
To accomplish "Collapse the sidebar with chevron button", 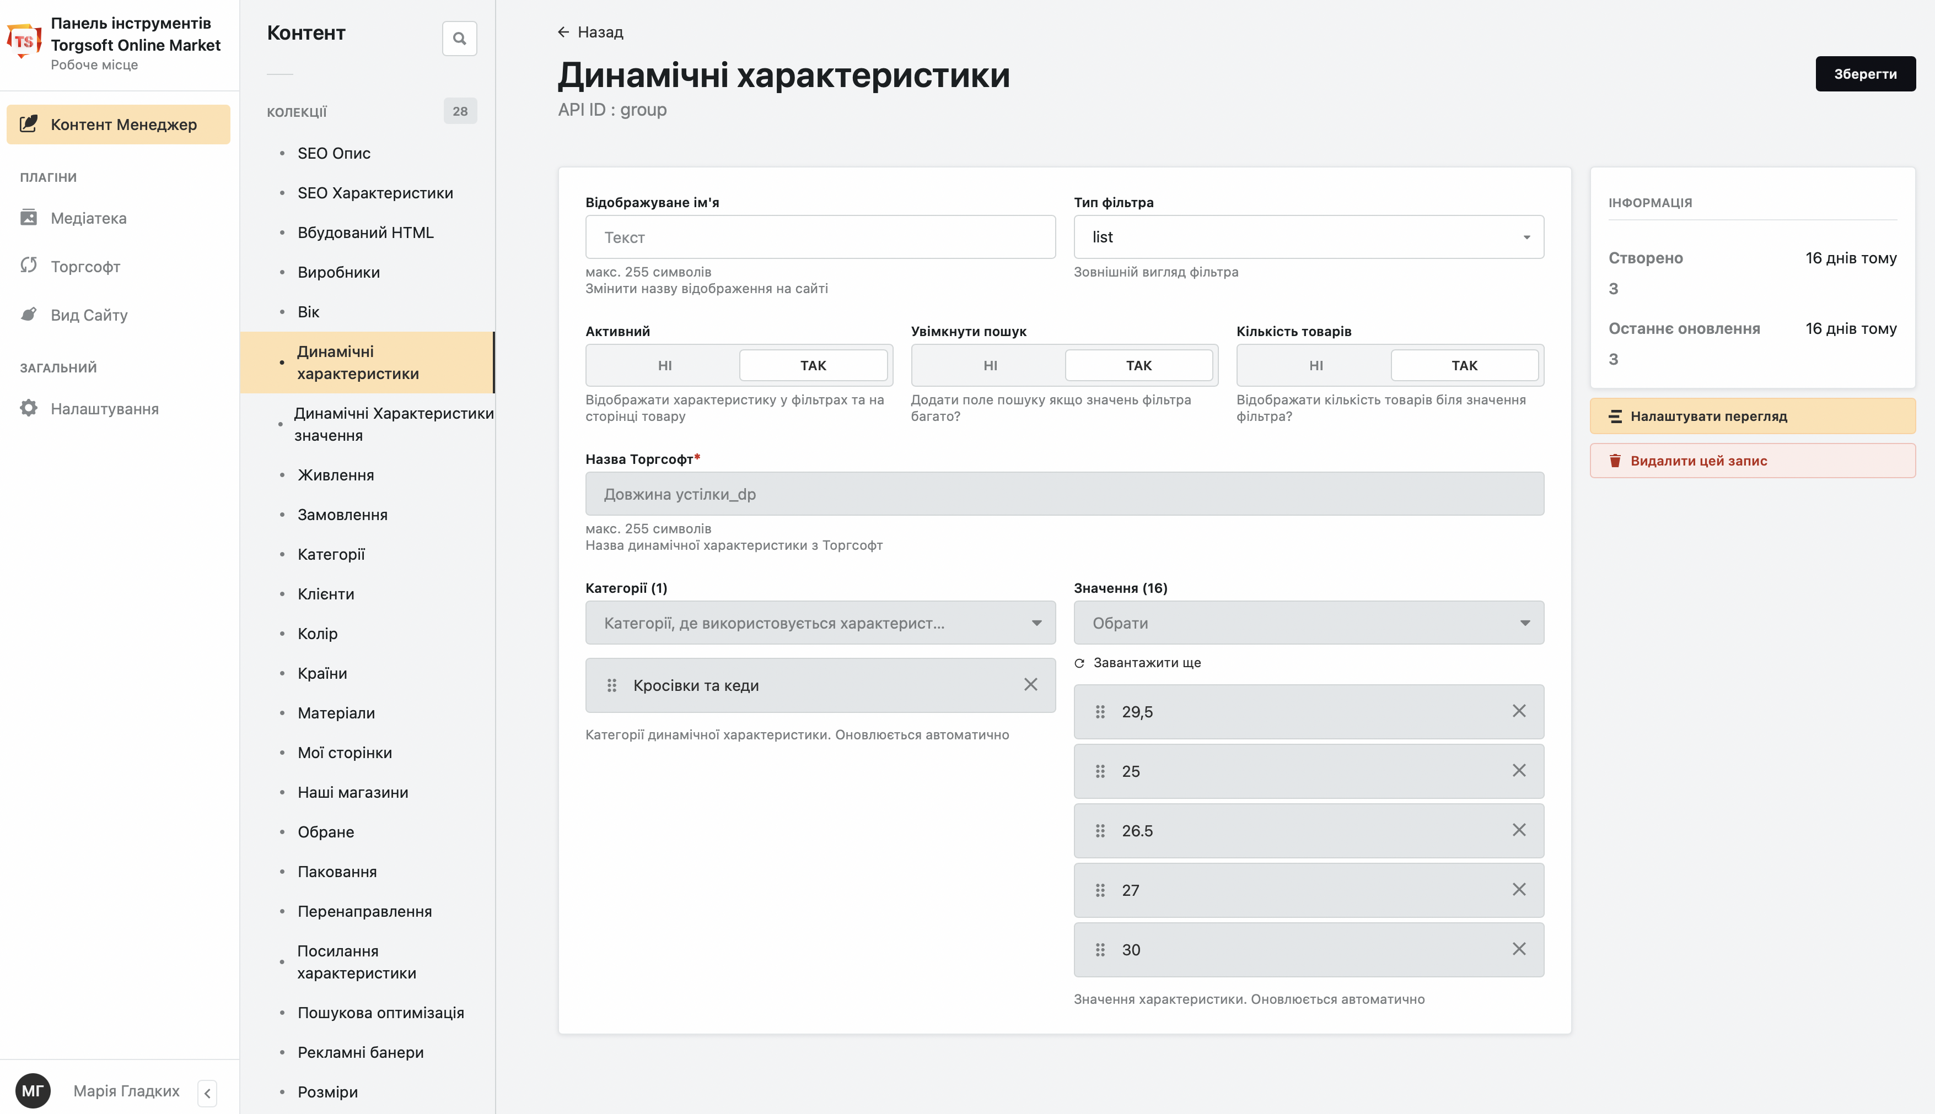I will (207, 1094).
